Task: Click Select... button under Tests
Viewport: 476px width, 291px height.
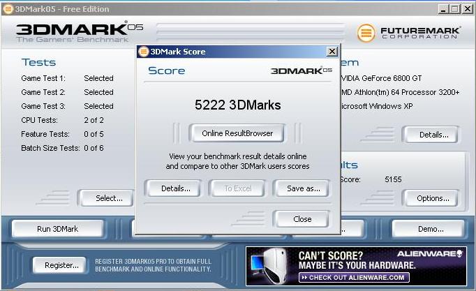Action: pyautogui.click(x=106, y=198)
